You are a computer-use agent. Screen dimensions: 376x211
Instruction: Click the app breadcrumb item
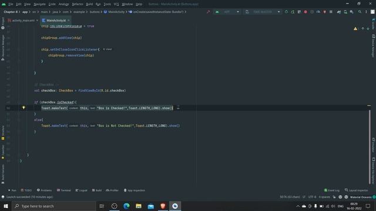point(25,12)
